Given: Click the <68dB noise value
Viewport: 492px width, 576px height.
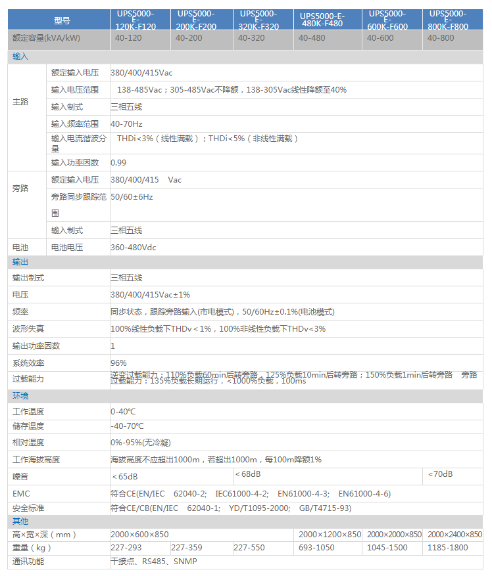Looking at the screenshot, I should (248, 474).
